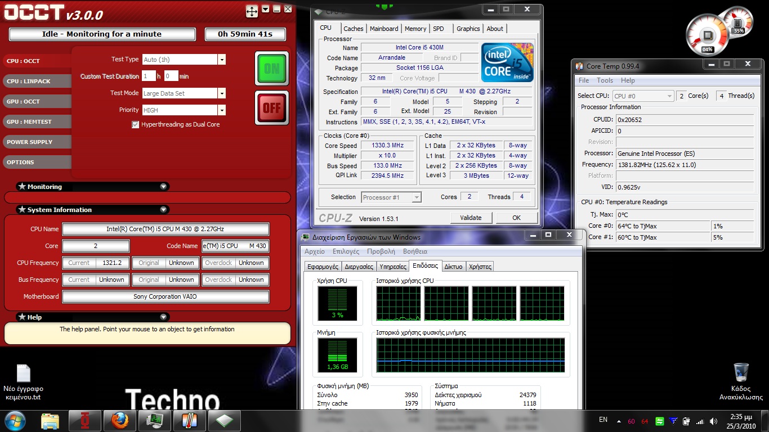Start the test with the green ON button
The width and height of the screenshot is (769, 432).
tap(272, 69)
